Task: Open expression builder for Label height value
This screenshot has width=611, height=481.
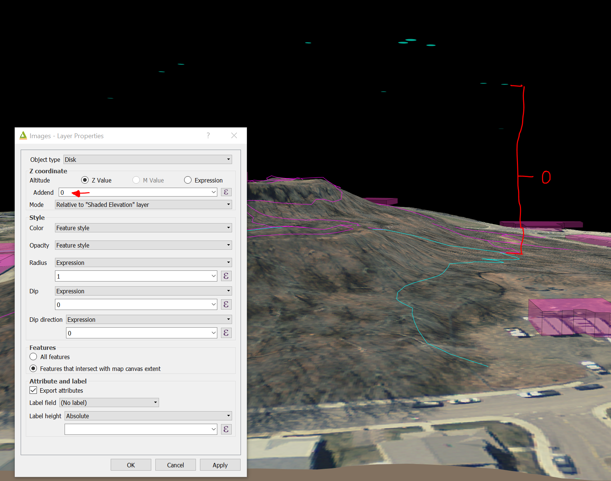Action: [226, 429]
